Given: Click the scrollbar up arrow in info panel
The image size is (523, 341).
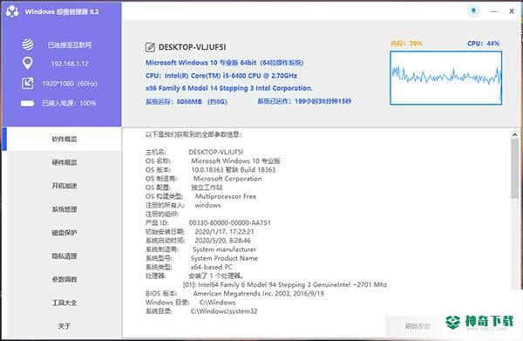Looking at the screenshot, I should click(x=514, y=135).
